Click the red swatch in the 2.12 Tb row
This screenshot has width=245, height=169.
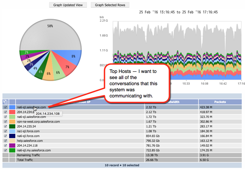click(x=12, y=112)
